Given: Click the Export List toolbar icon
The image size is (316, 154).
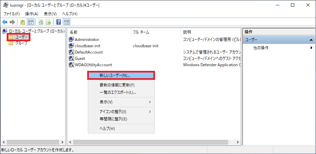Looking at the screenshot, I should (48, 22).
